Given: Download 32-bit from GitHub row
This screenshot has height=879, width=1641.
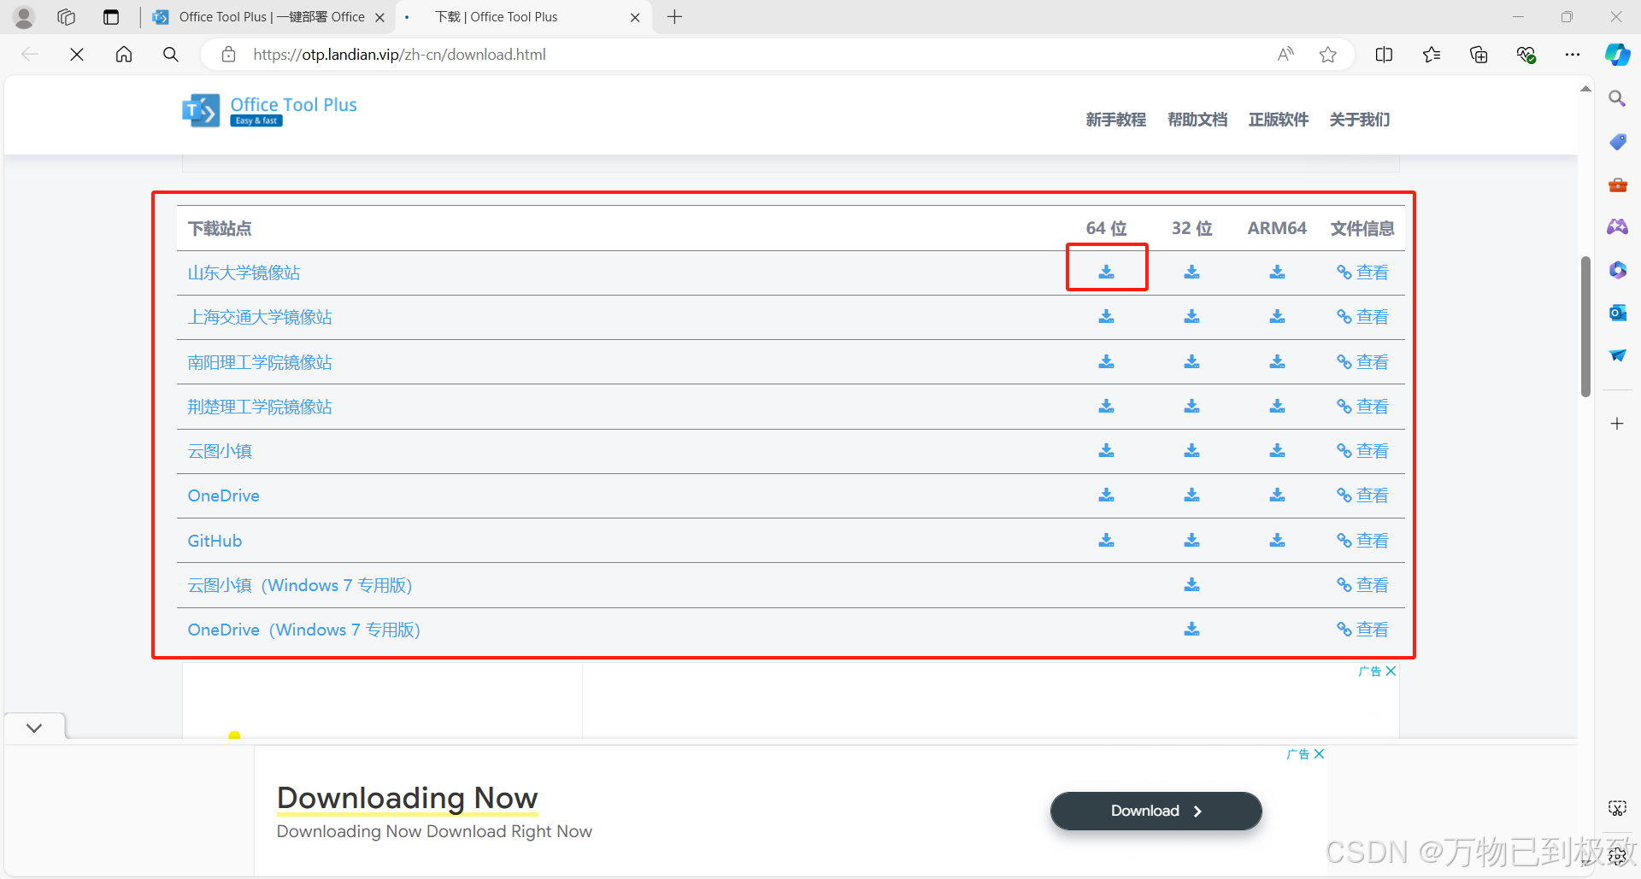Looking at the screenshot, I should click(1191, 540).
